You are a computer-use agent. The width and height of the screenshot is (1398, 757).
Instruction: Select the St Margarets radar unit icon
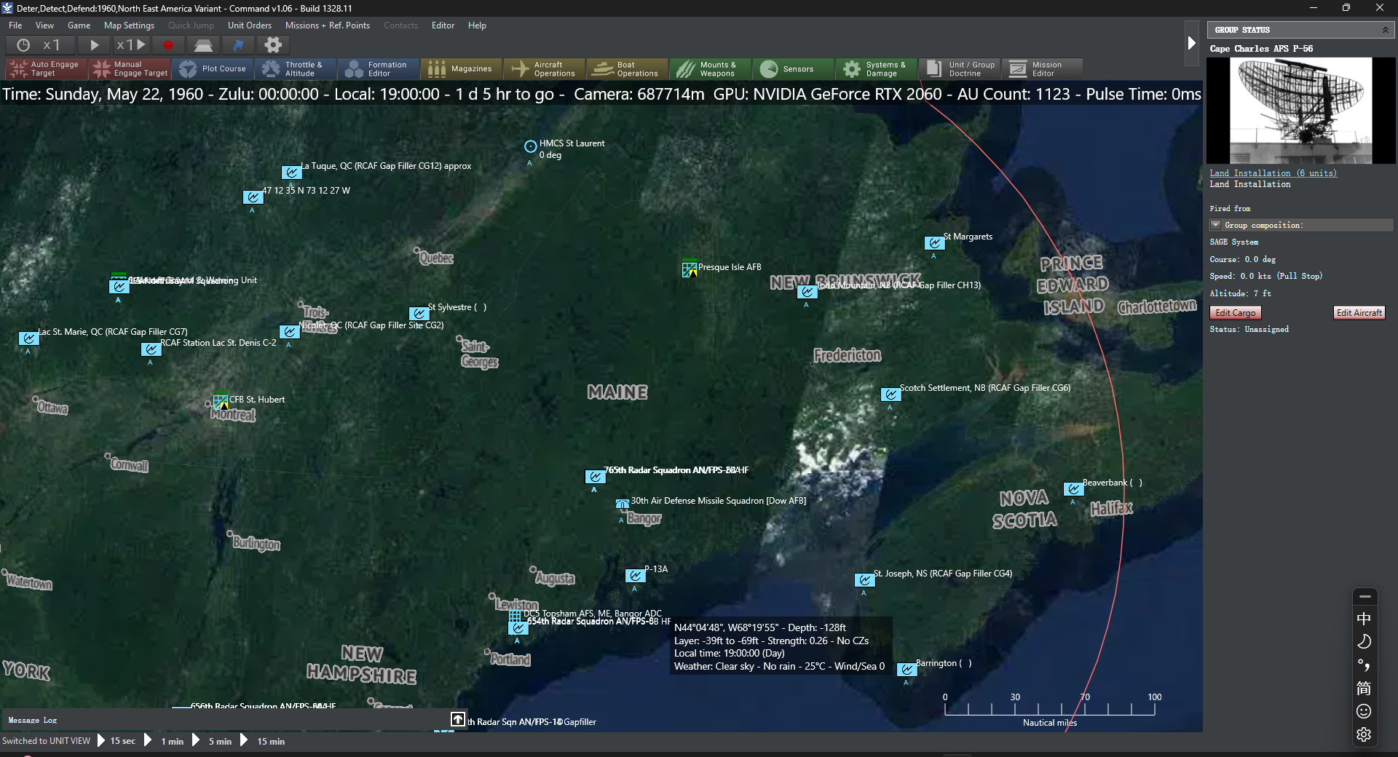pos(934,243)
